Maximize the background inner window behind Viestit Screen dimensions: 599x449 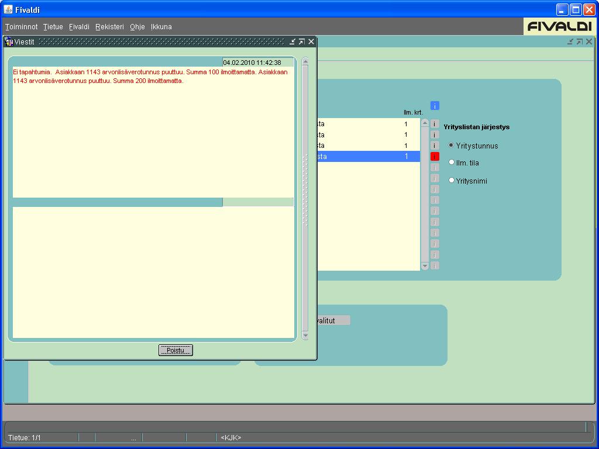[580, 42]
